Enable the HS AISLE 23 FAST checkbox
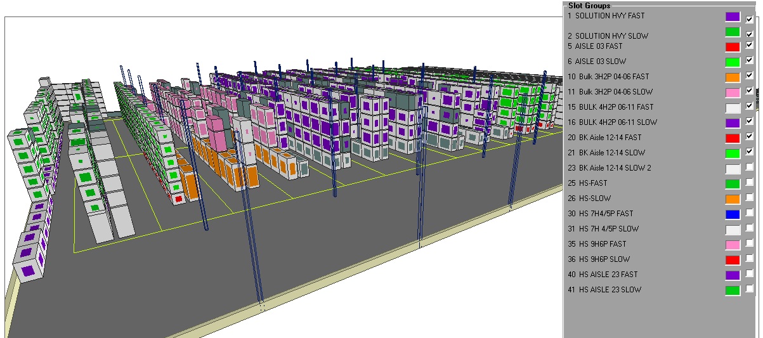 pyautogui.click(x=750, y=273)
